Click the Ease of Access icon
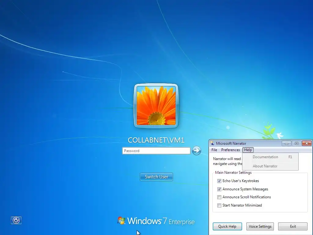Viewport: 313px width, 235px height. [16, 220]
